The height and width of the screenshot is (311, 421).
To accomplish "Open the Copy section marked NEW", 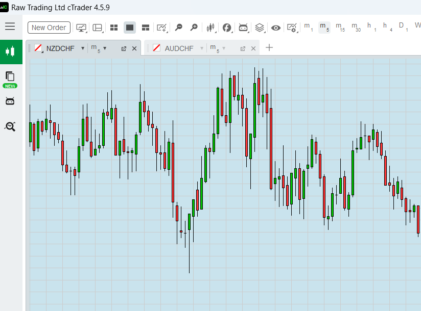I will click(x=10, y=80).
